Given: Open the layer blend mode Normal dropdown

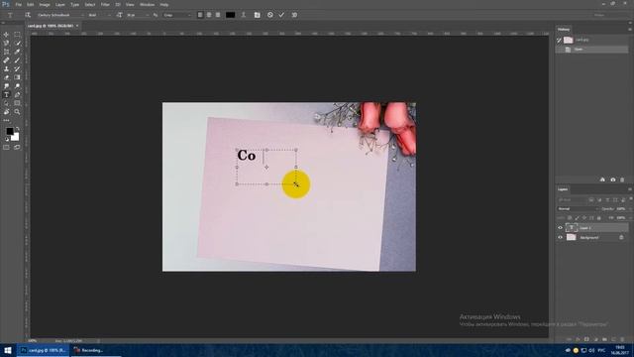Looking at the screenshot, I should tap(578, 209).
